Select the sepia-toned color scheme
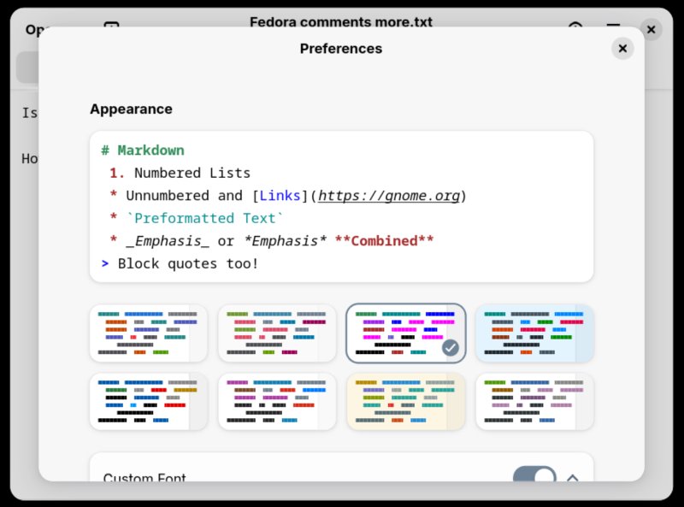Image resolution: width=684 pixels, height=507 pixels. tap(405, 402)
